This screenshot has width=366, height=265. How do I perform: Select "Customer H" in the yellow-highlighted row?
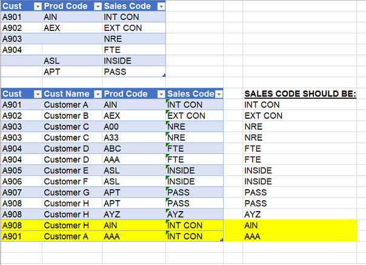(x=72, y=226)
